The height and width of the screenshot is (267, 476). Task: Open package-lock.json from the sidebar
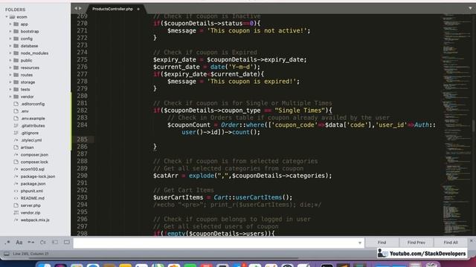(38, 177)
